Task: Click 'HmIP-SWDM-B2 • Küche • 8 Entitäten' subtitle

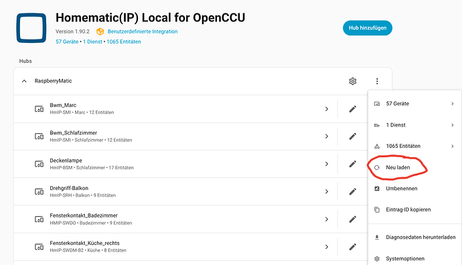Action: tap(88, 250)
